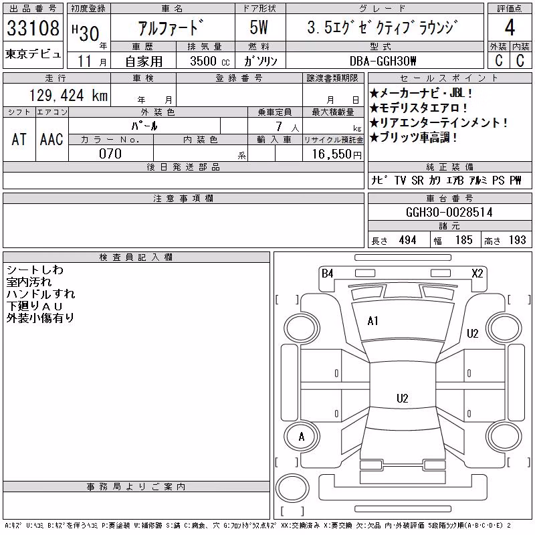Click the lot number 33108
The image size is (535, 535).
[33, 27]
